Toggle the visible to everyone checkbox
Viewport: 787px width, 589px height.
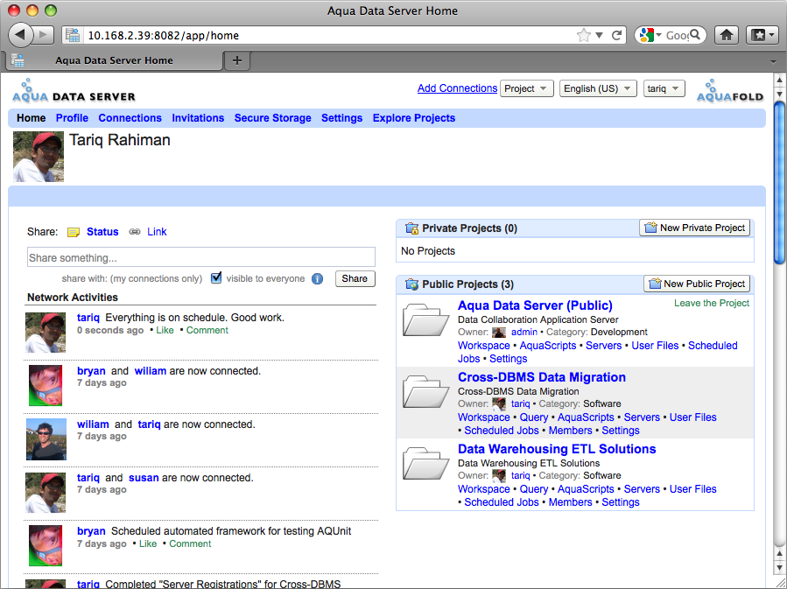coord(216,278)
